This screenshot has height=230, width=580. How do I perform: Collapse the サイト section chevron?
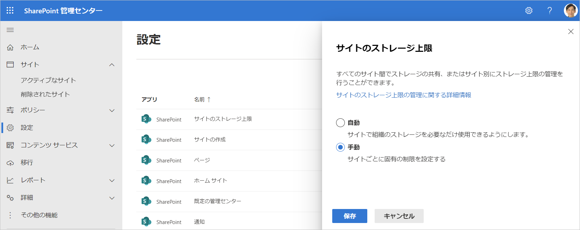112,65
